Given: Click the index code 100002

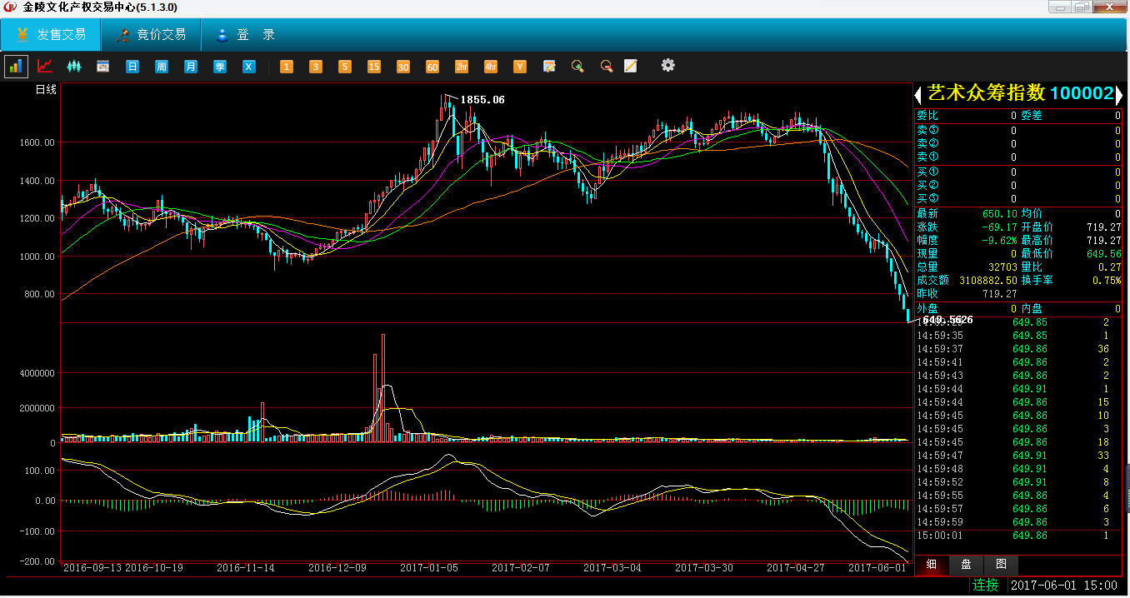Looking at the screenshot, I should (1082, 93).
